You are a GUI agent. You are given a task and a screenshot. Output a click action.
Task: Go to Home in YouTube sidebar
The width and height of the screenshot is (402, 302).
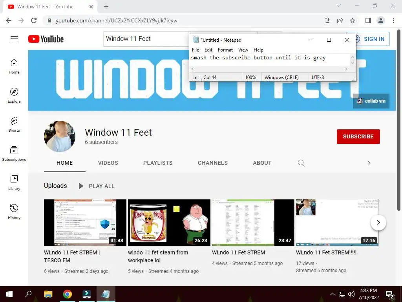tap(14, 66)
